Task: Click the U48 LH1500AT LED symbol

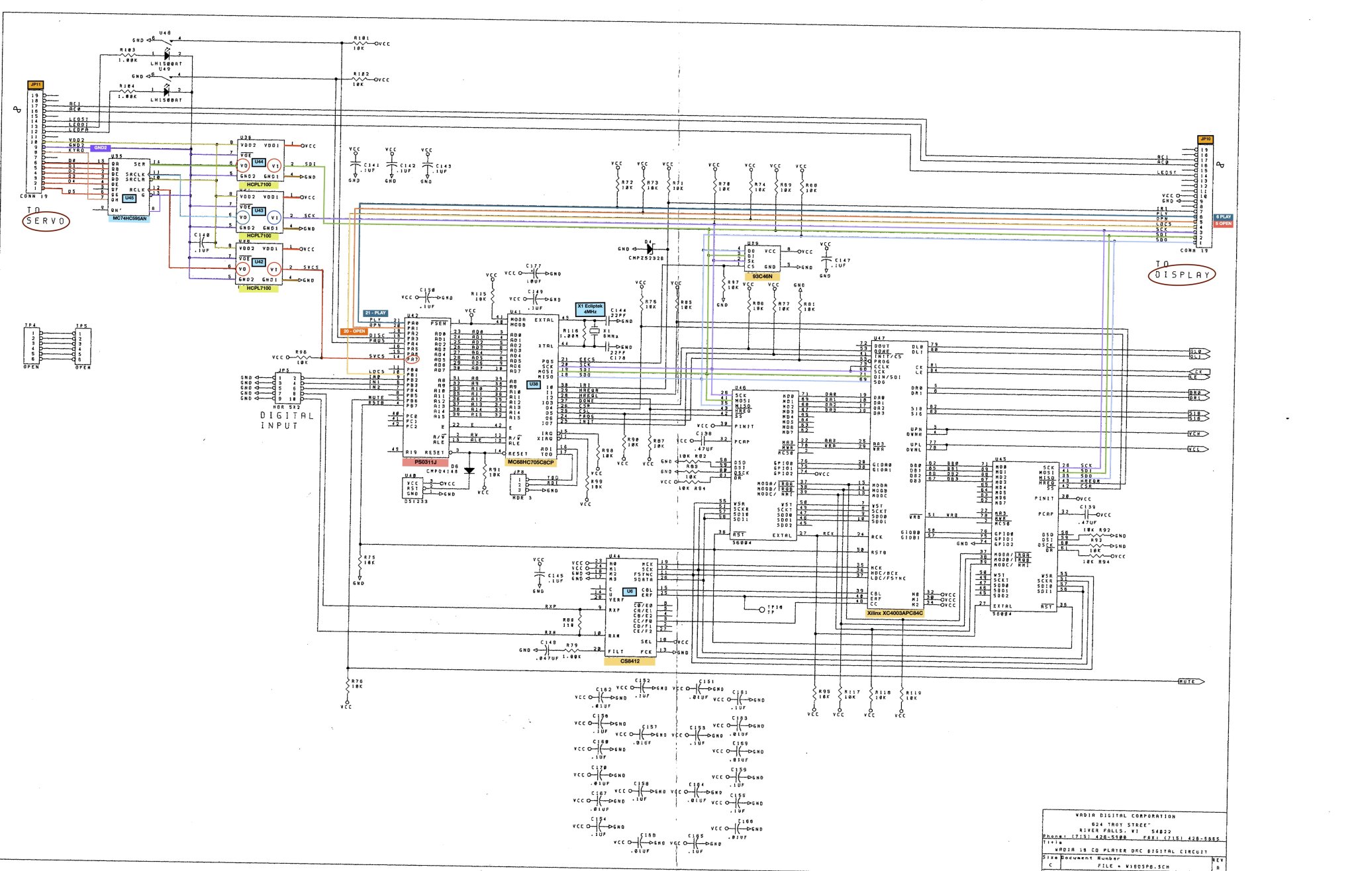Action: pos(167,54)
